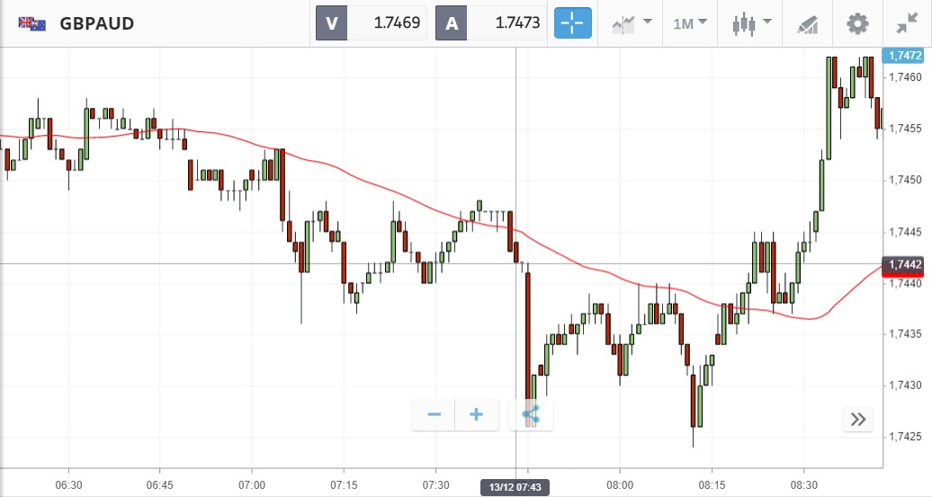
Task: Open the candlestick chart type dropdown
Action: 752,23
